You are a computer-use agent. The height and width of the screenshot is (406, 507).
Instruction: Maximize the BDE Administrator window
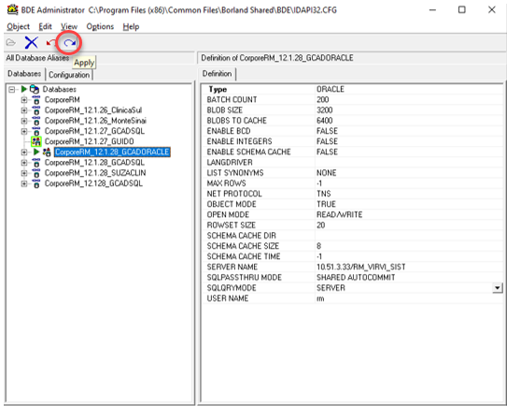462,9
